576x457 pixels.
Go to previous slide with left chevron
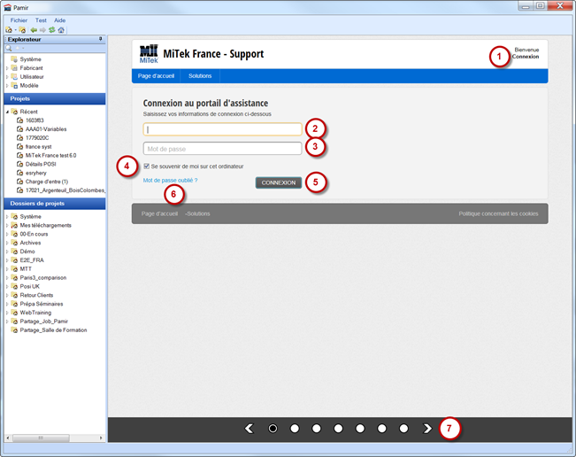[250, 429]
